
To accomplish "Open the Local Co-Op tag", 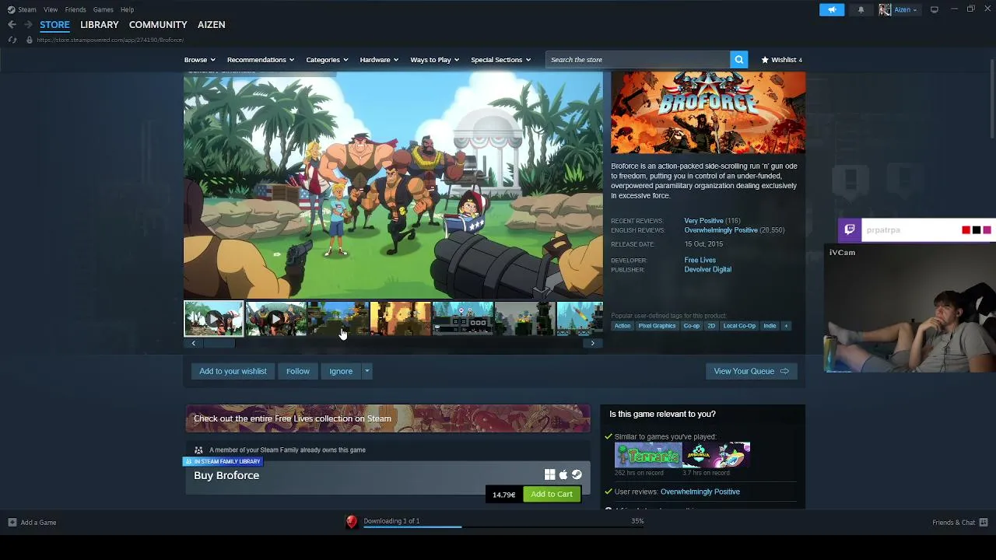I will (x=739, y=326).
